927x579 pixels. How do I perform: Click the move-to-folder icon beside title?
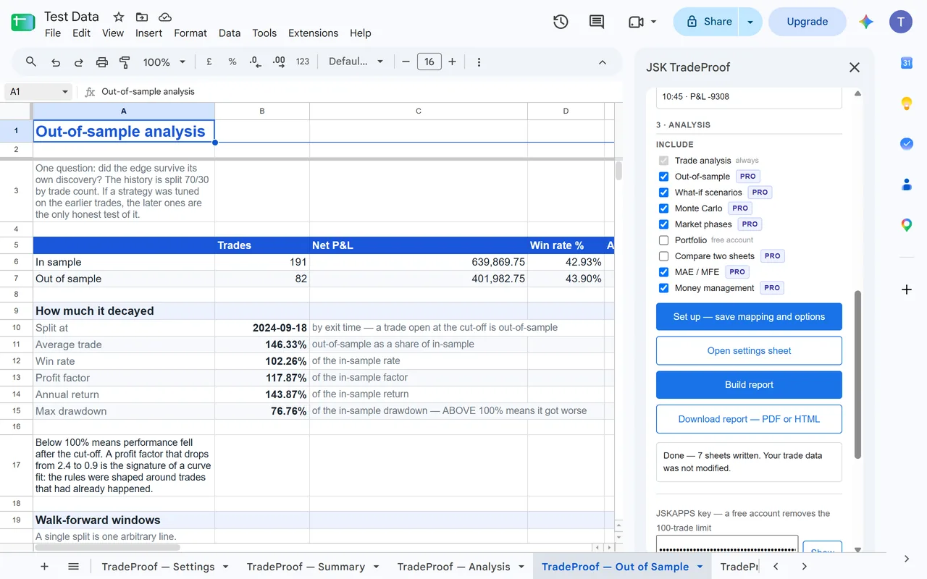142,17
